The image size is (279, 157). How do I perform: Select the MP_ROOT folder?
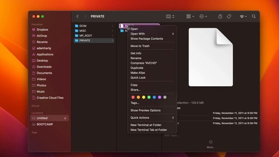pyautogui.click(x=94, y=36)
